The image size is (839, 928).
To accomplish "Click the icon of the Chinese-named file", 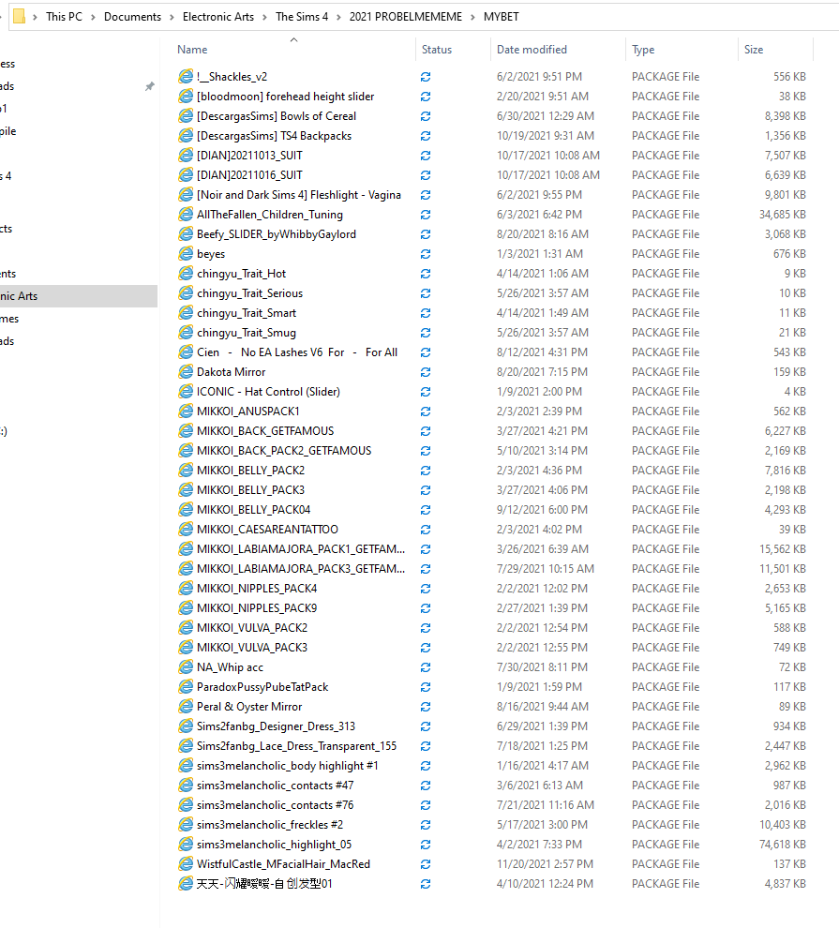I will 186,884.
